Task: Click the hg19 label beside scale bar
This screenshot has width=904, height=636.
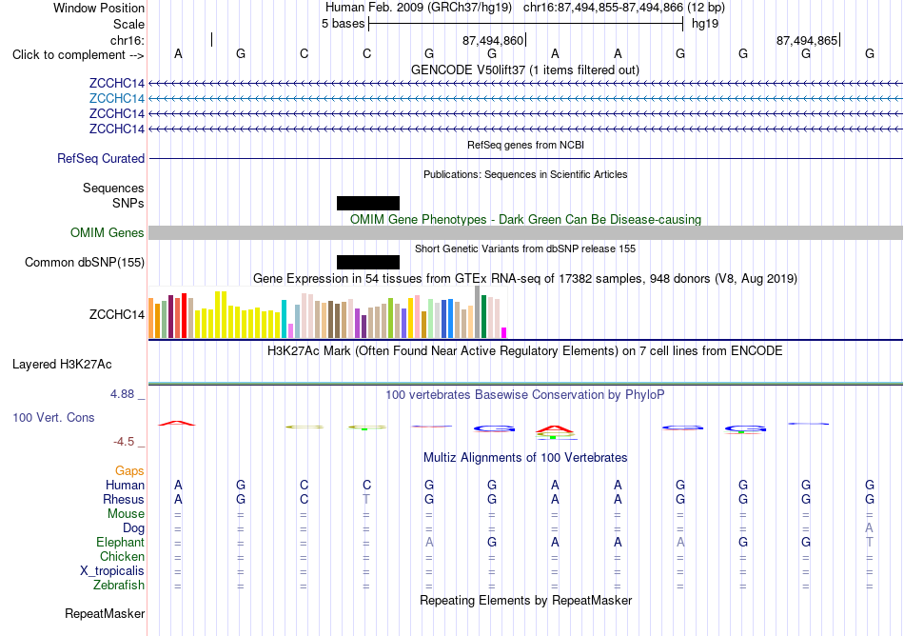Action: [x=705, y=24]
